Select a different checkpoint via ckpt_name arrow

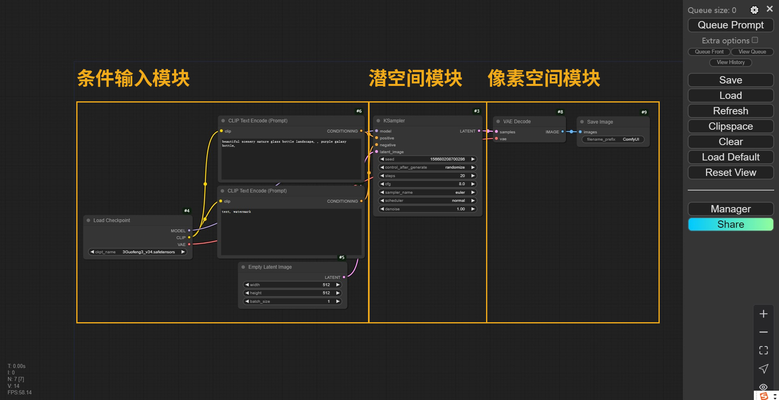click(183, 252)
